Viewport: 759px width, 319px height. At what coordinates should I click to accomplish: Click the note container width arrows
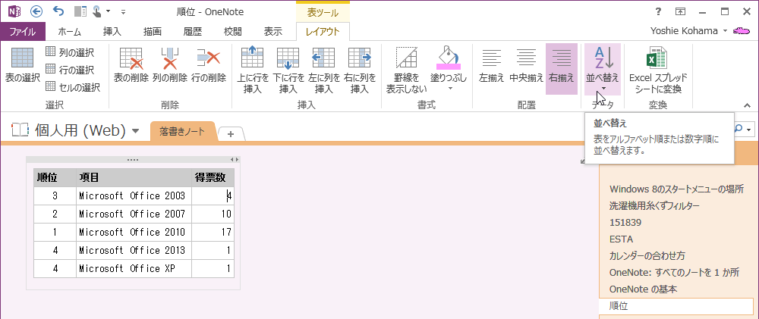tap(234, 159)
